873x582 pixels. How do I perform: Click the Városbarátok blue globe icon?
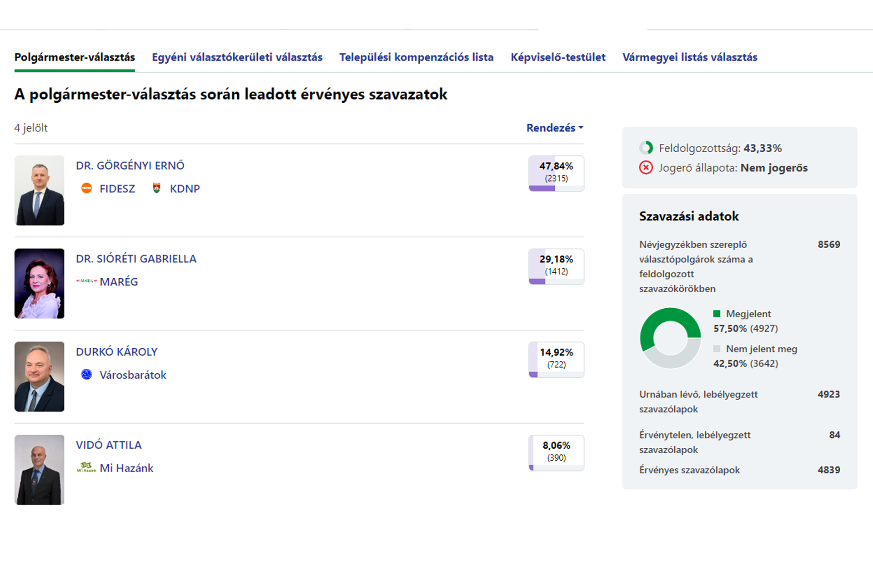coord(86,374)
